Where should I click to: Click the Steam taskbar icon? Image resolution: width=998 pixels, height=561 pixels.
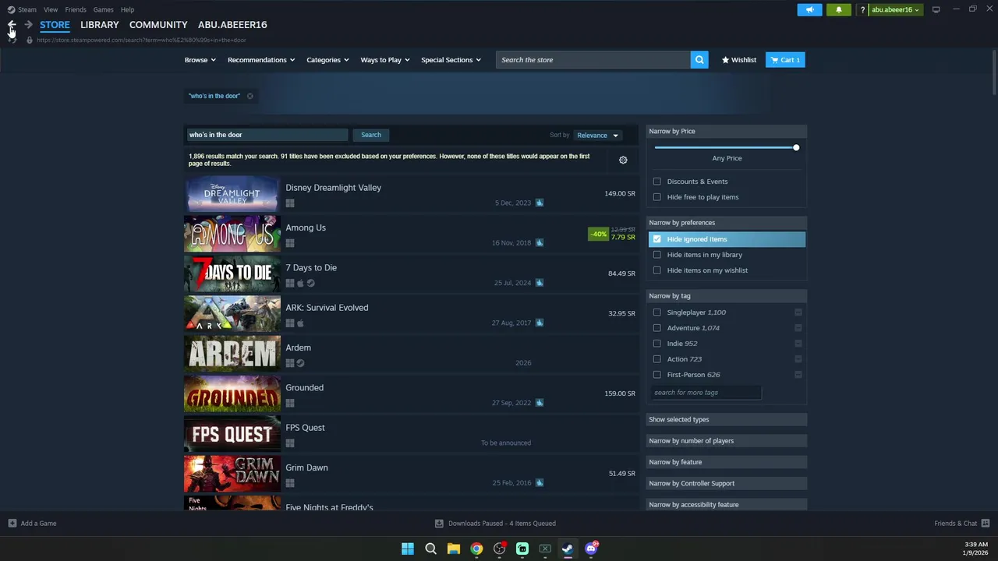568,549
